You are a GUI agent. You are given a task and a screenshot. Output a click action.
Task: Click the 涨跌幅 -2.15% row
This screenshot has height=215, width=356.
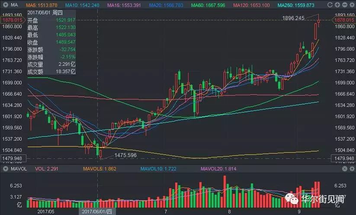tap(51, 57)
